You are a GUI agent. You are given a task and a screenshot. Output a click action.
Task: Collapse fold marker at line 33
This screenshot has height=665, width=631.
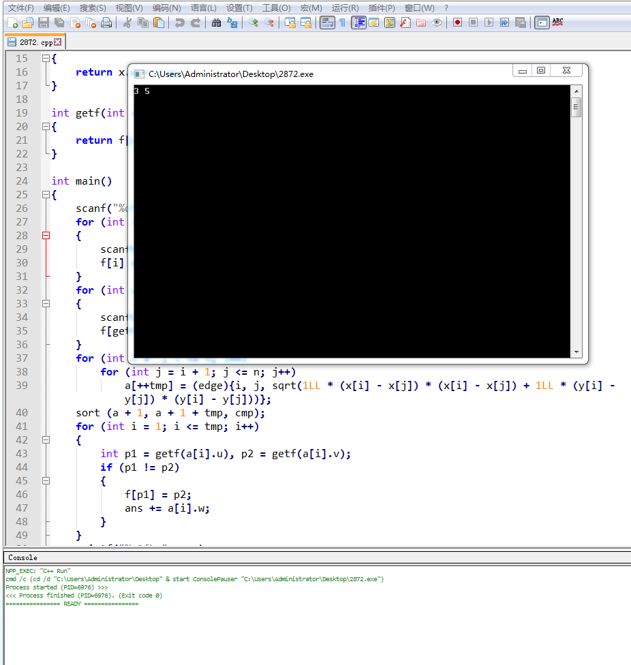(x=46, y=304)
